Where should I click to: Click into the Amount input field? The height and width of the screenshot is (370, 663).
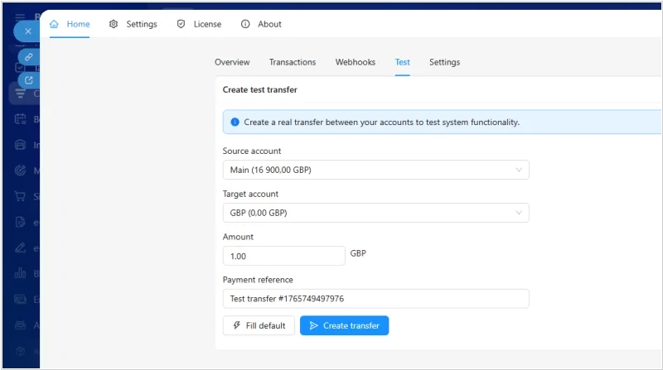(283, 256)
